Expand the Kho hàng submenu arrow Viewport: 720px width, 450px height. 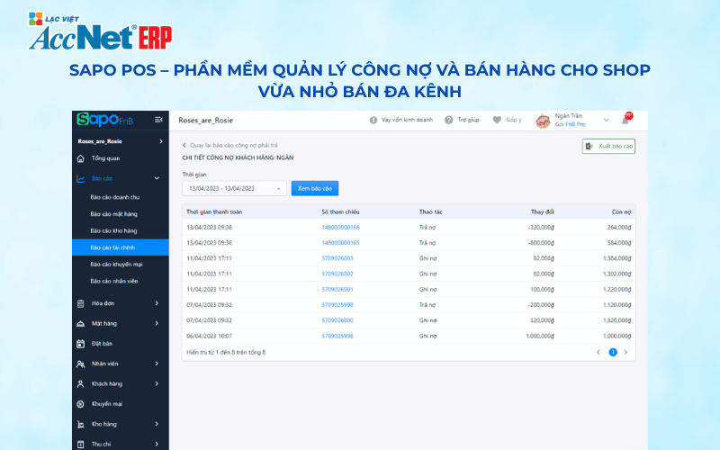coord(157,424)
